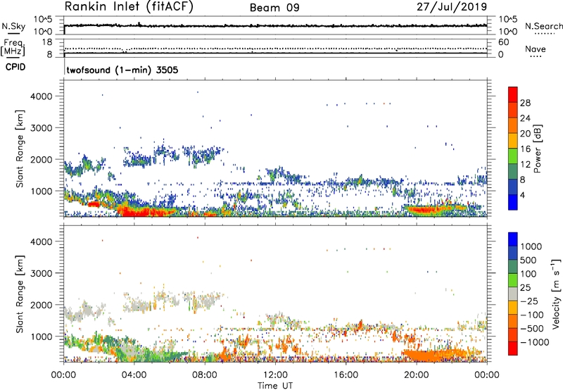
Task: Click the '16:00' time axis label
Action: (x=346, y=375)
